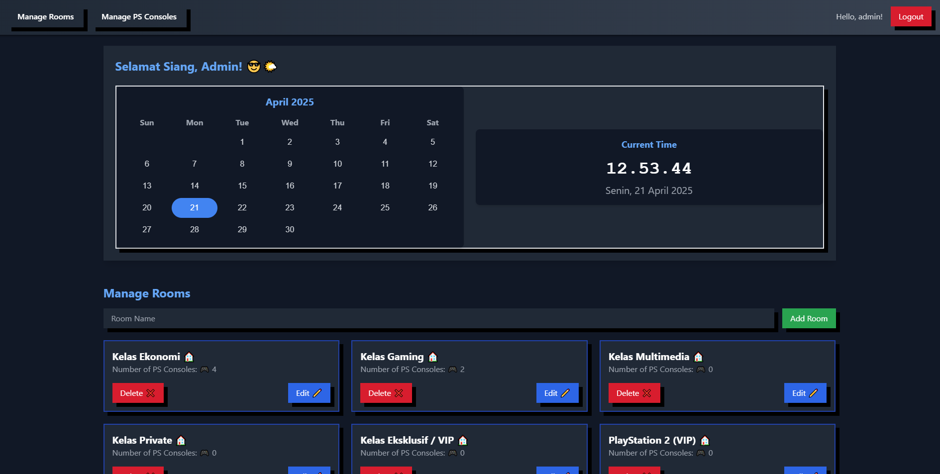Image resolution: width=940 pixels, height=474 pixels.
Task: Focus the Room Name input field
Action: pyautogui.click(x=438, y=319)
